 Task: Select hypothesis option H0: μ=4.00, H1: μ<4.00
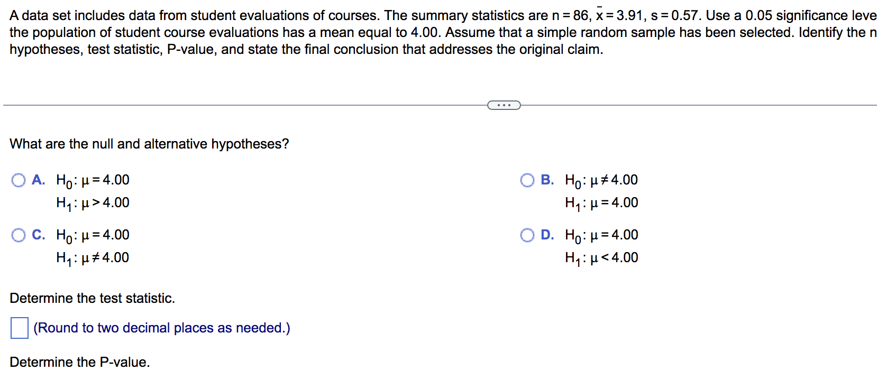click(x=527, y=235)
